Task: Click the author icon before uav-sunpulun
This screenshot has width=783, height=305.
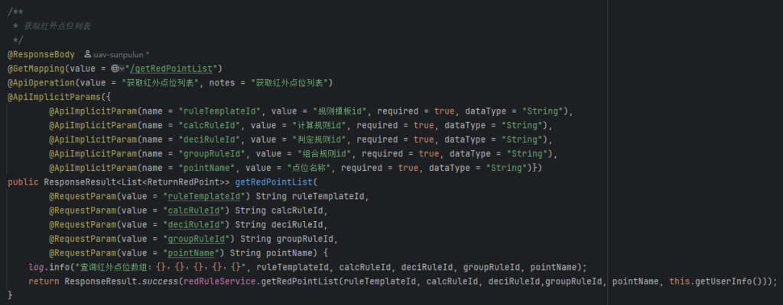Action: tap(87, 54)
